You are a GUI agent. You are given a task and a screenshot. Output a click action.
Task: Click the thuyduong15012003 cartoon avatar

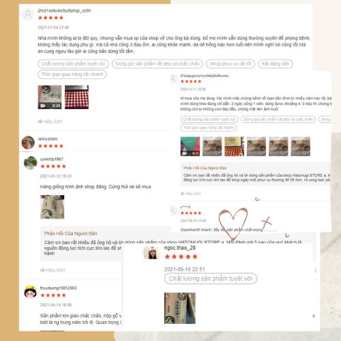(30, 292)
